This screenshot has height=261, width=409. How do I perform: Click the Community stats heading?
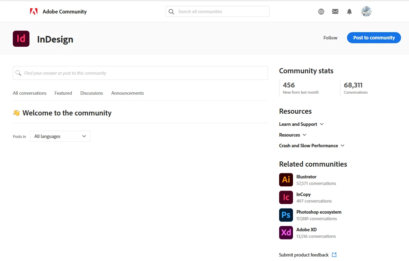coord(306,71)
